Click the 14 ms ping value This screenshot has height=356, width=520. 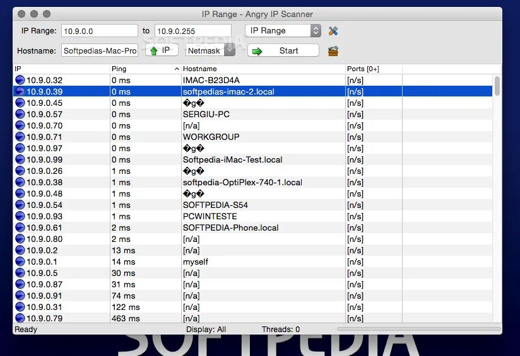point(123,261)
